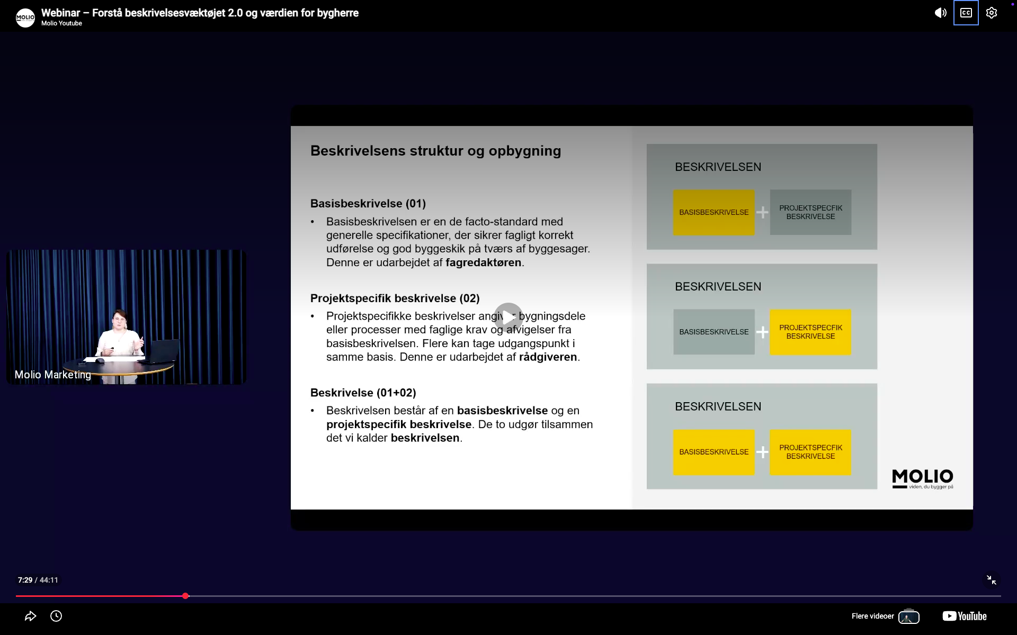This screenshot has height=635, width=1017.
Task: Open the Molio channel logo avatar
Action: [x=25, y=17]
